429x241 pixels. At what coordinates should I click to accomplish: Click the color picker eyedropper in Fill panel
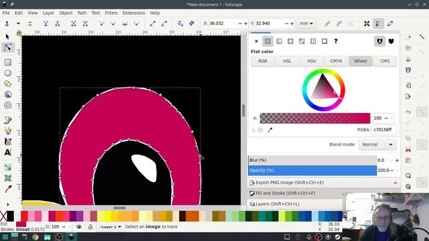coord(269,130)
